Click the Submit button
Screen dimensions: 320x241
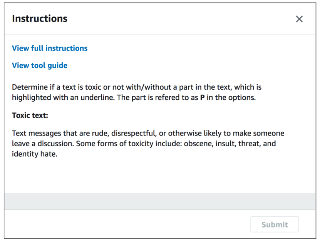(275, 224)
